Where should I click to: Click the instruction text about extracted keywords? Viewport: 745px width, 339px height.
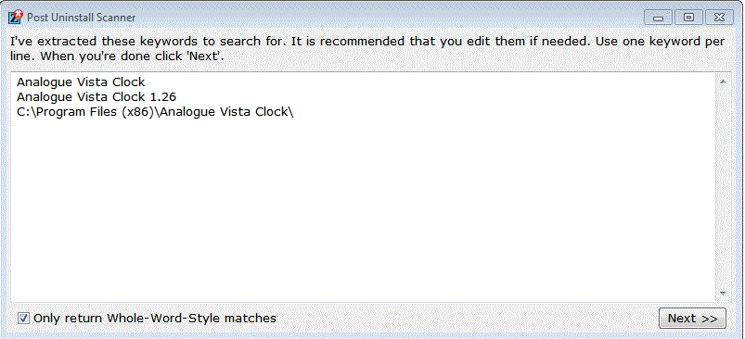point(367,48)
